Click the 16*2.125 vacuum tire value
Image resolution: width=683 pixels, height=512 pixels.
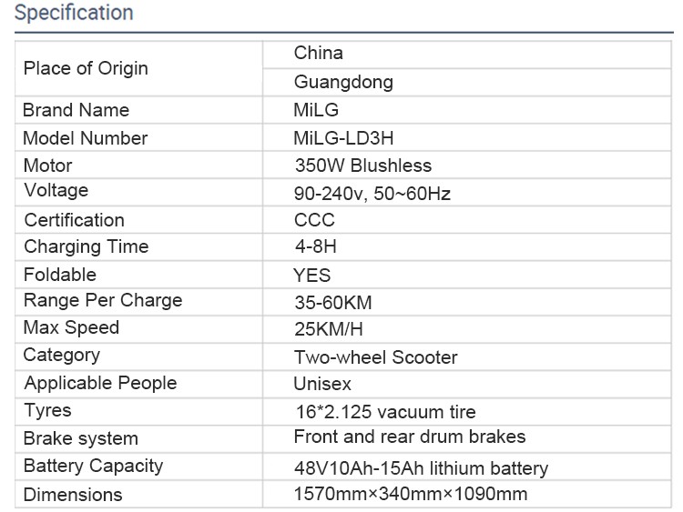tap(386, 412)
